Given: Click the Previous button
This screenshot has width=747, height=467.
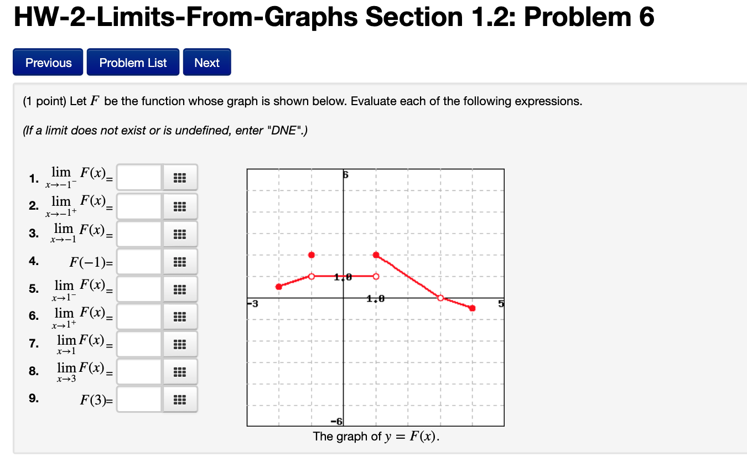Looking at the screenshot, I should (48, 62).
